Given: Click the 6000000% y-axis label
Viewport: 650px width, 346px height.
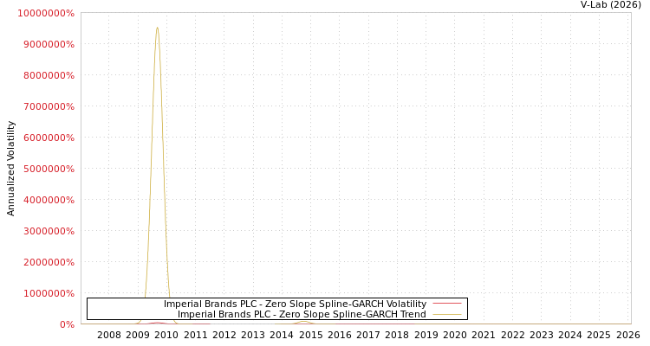Looking at the screenshot, I should click(x=49, y=138).
